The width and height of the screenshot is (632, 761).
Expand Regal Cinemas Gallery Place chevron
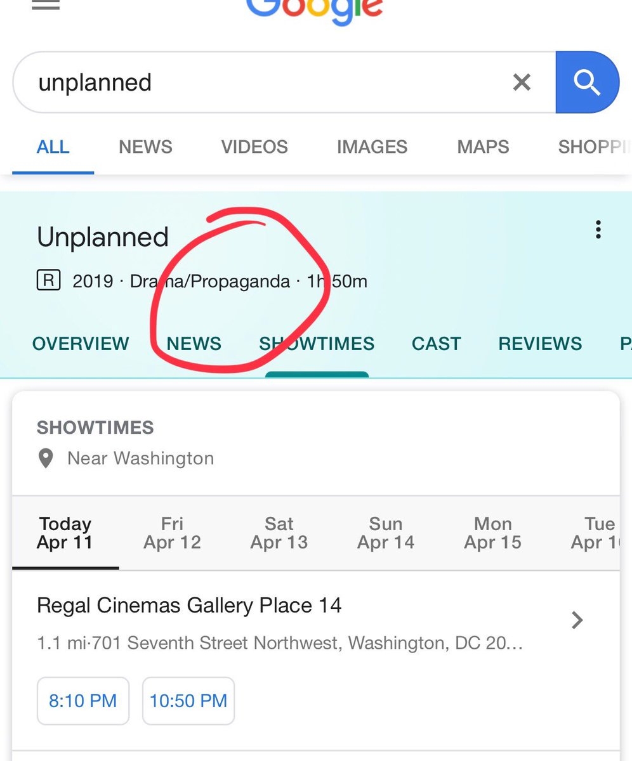[577, 620]
